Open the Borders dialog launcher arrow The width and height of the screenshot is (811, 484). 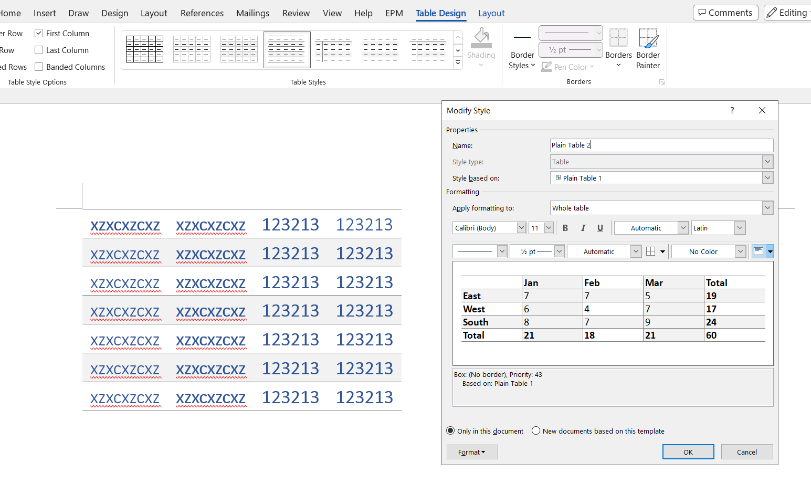tap(662, 82)
